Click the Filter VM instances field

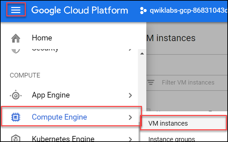[x=188, y=83]
